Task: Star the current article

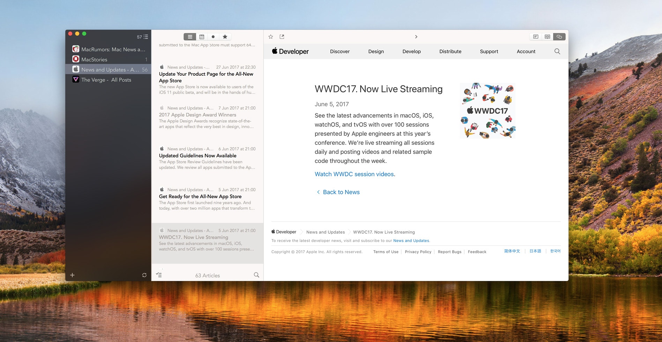Action: (271, 37)
